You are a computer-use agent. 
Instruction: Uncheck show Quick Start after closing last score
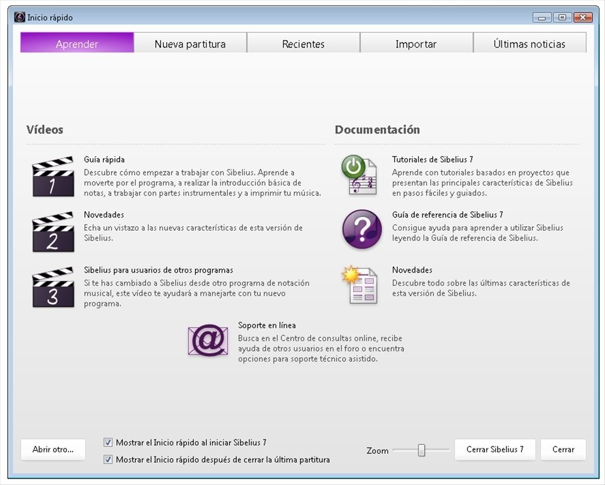click(108, 459)
